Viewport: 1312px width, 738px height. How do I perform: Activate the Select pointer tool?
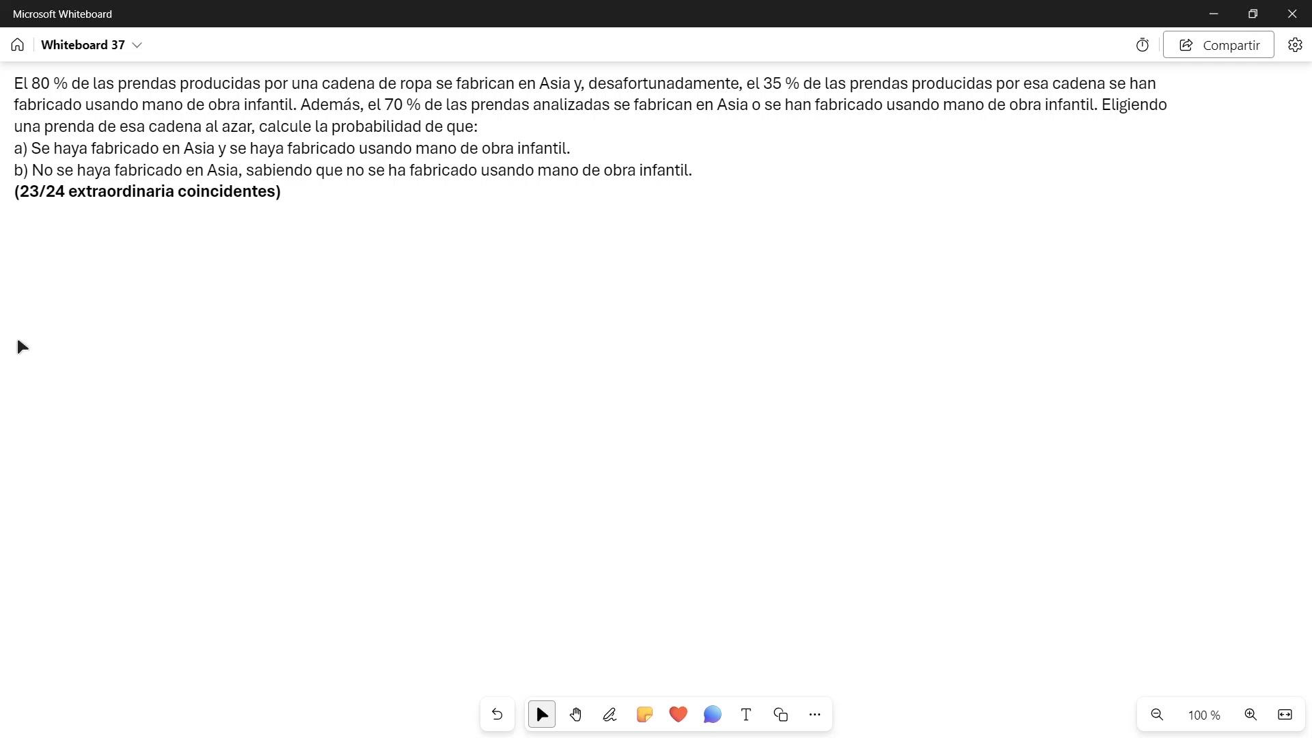pos(542,715)
